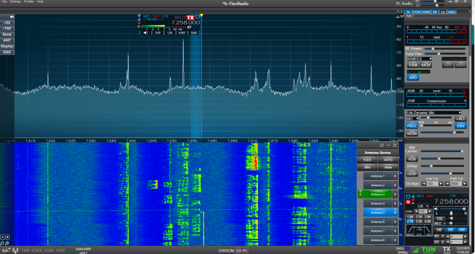Image resolution: width=475 pixels, height=254 pixels.
Task: Click the B button below waterfall
Action: [x=7, y=237]
